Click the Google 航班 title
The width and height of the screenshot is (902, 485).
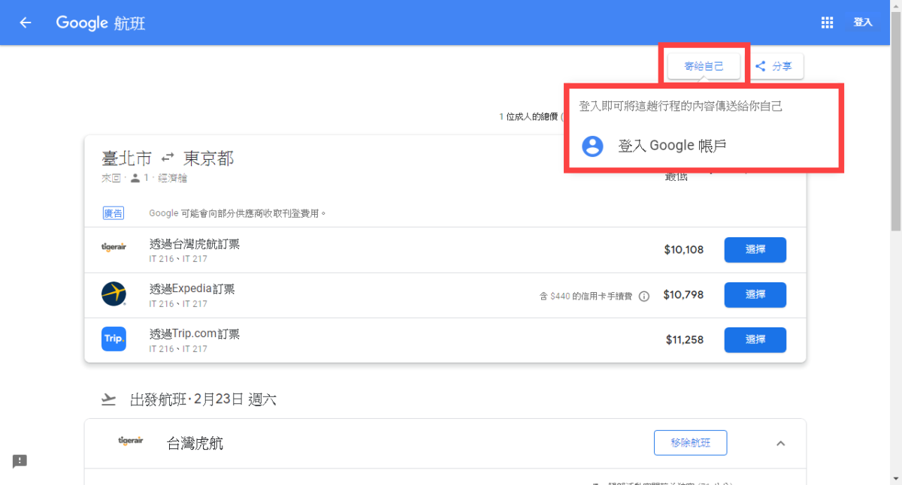click(x=101, y=23)
